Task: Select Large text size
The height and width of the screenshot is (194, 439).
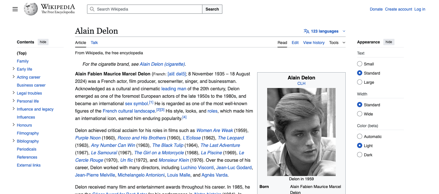Action: 359,82
